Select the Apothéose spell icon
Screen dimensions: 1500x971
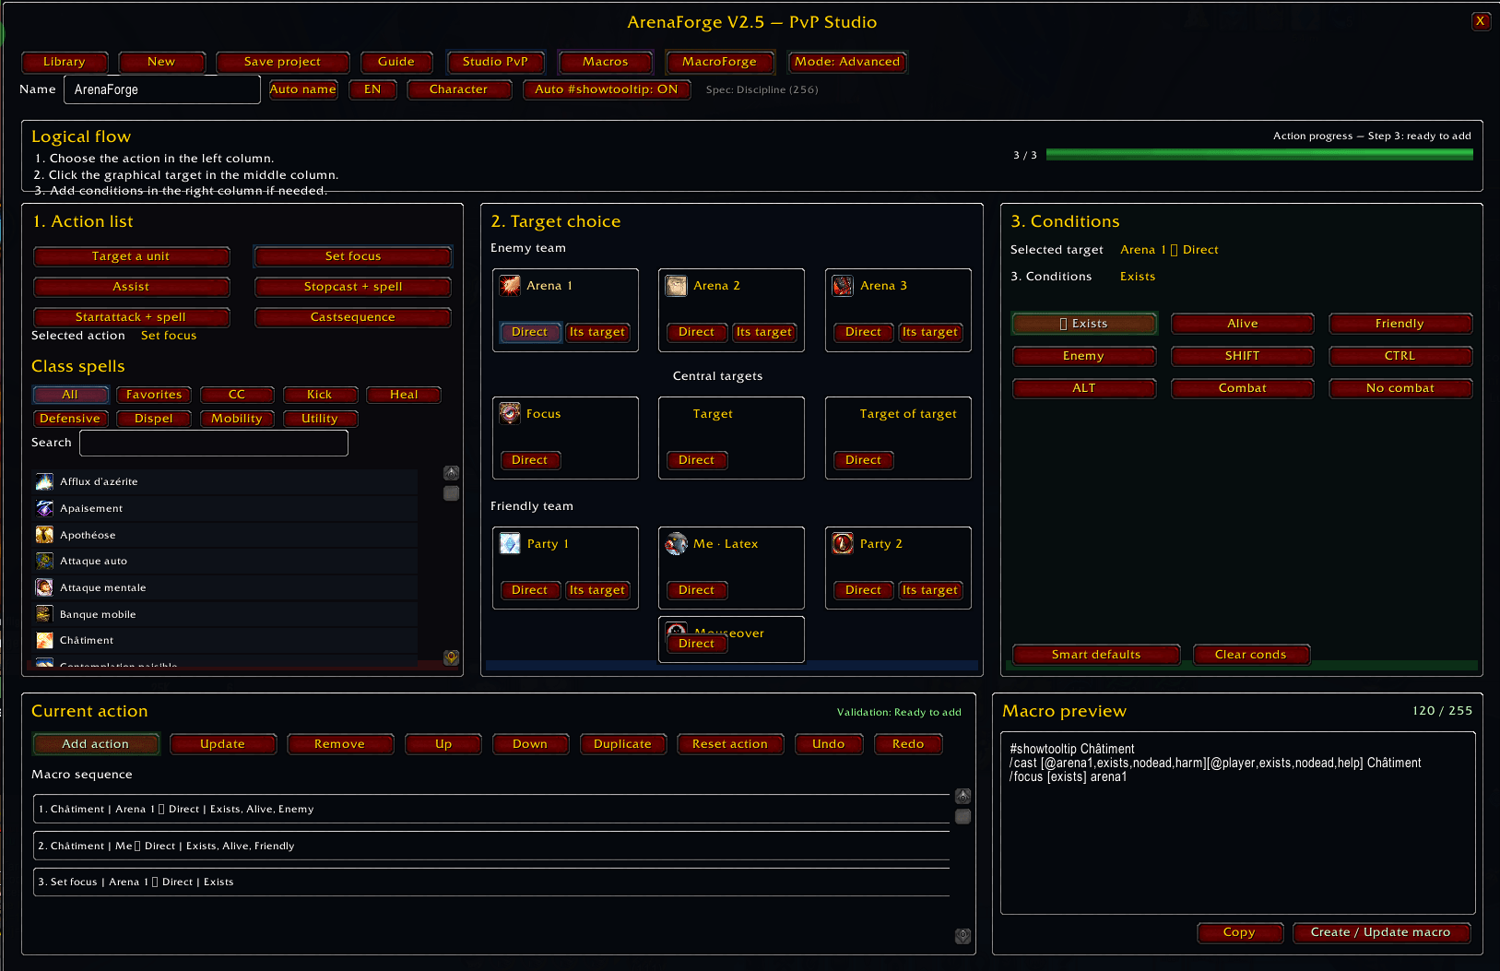44,535
